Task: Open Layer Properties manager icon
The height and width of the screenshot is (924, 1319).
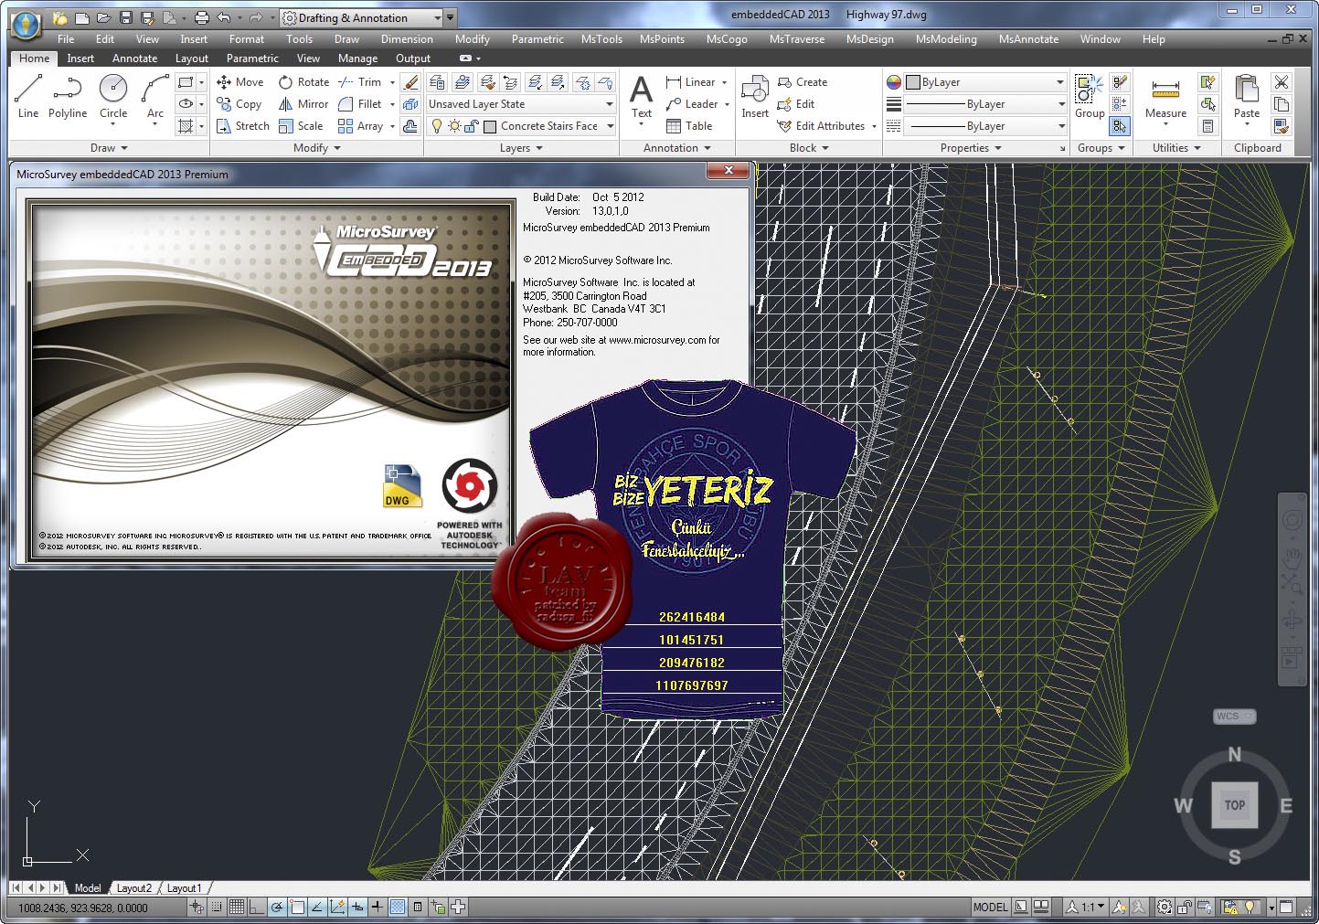Action: tap(438, 82)
